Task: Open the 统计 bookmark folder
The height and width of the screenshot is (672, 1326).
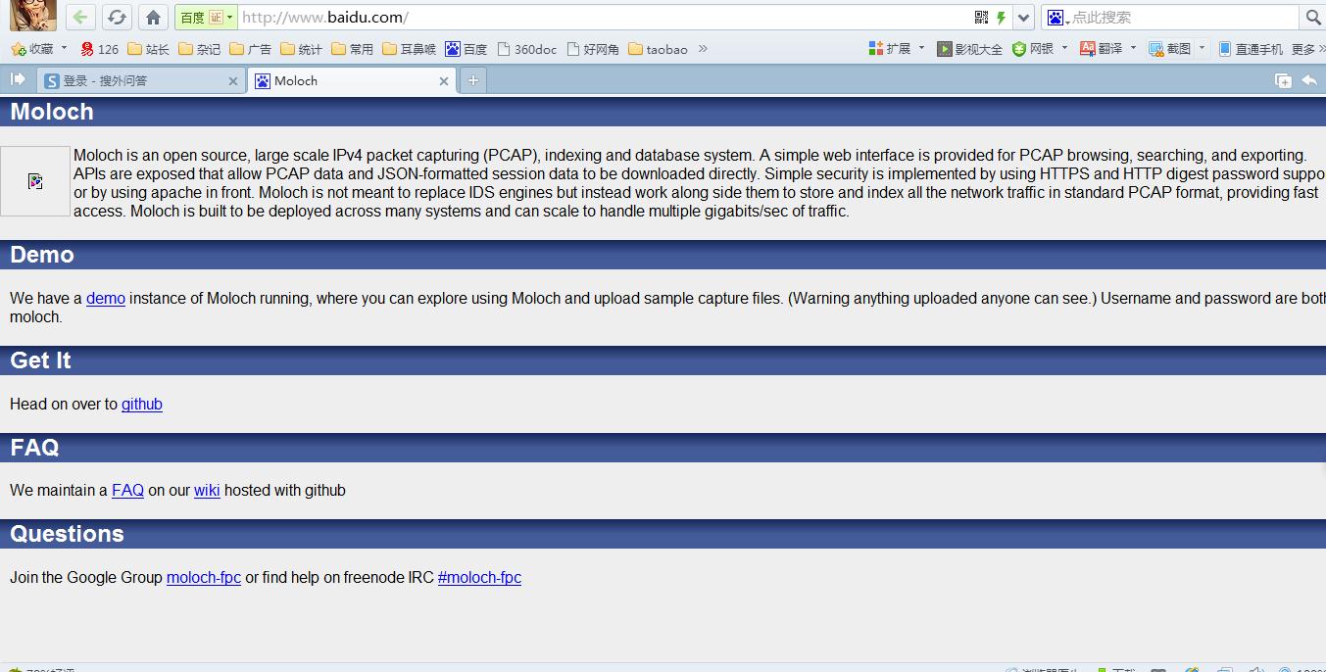Action: 301,49
